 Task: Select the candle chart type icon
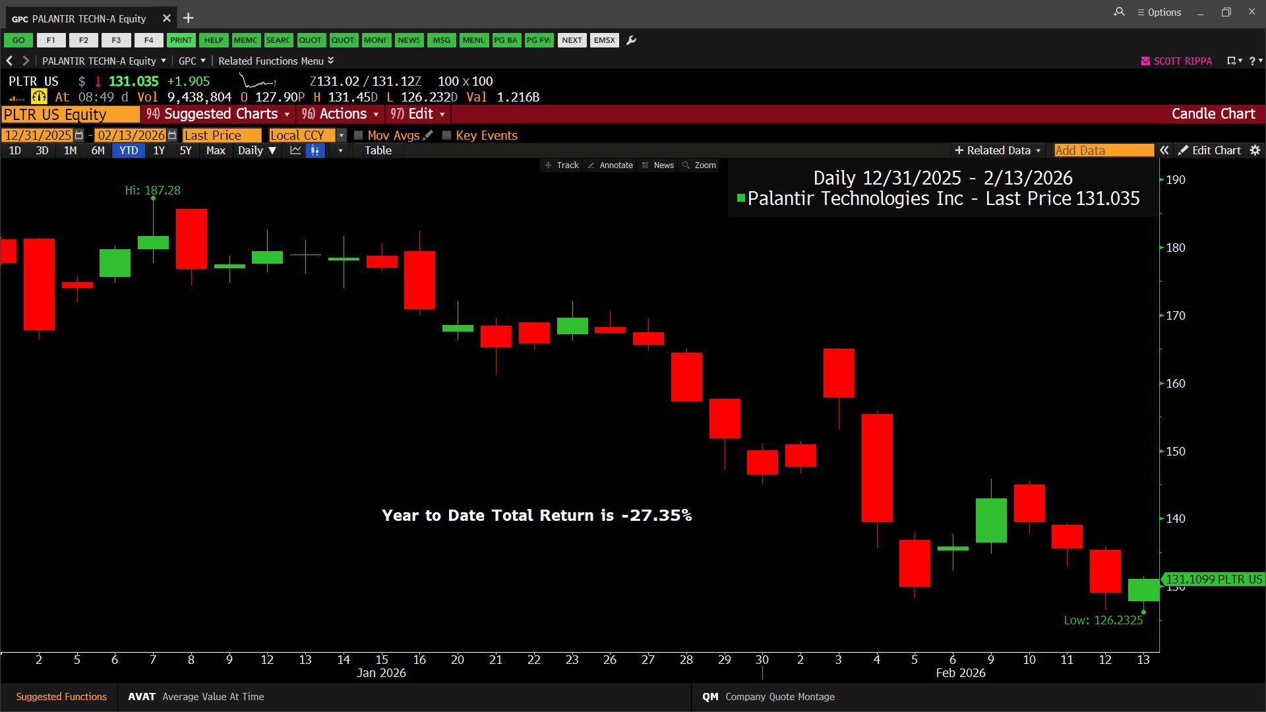[315, 150]
